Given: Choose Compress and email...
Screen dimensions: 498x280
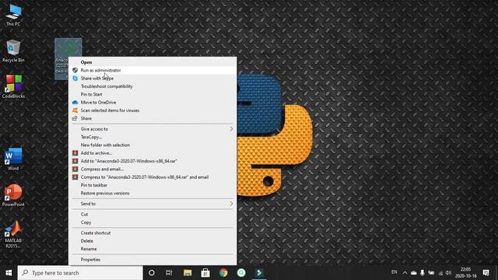Looking at the screenshot, I should coord(153,170).
